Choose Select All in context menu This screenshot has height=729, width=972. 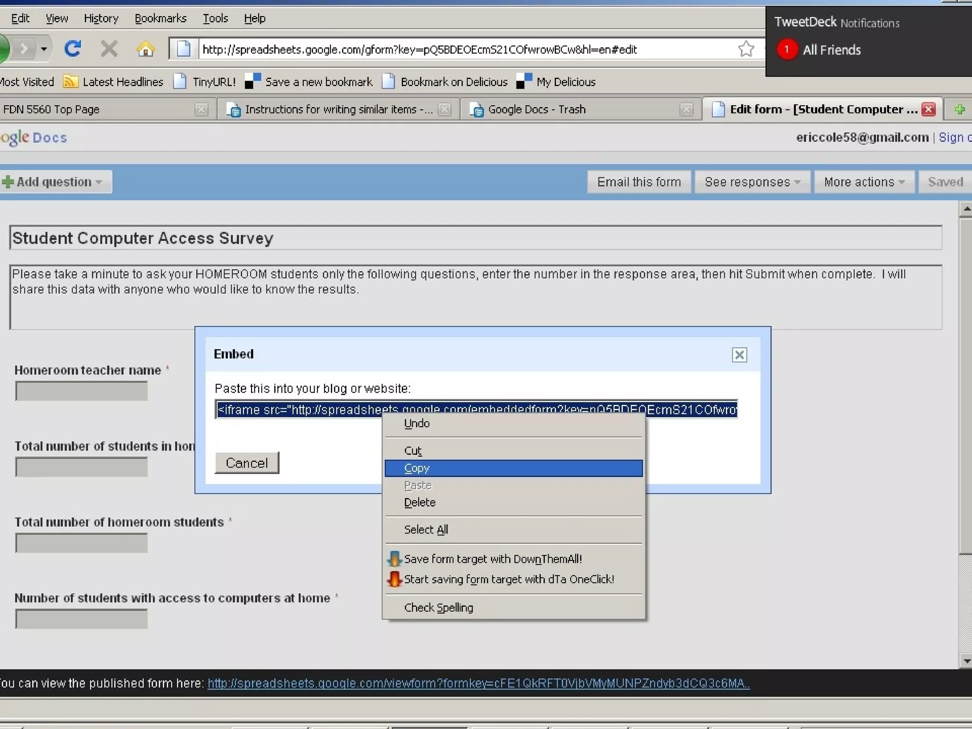pyautogui.click(x=426, y=530)
